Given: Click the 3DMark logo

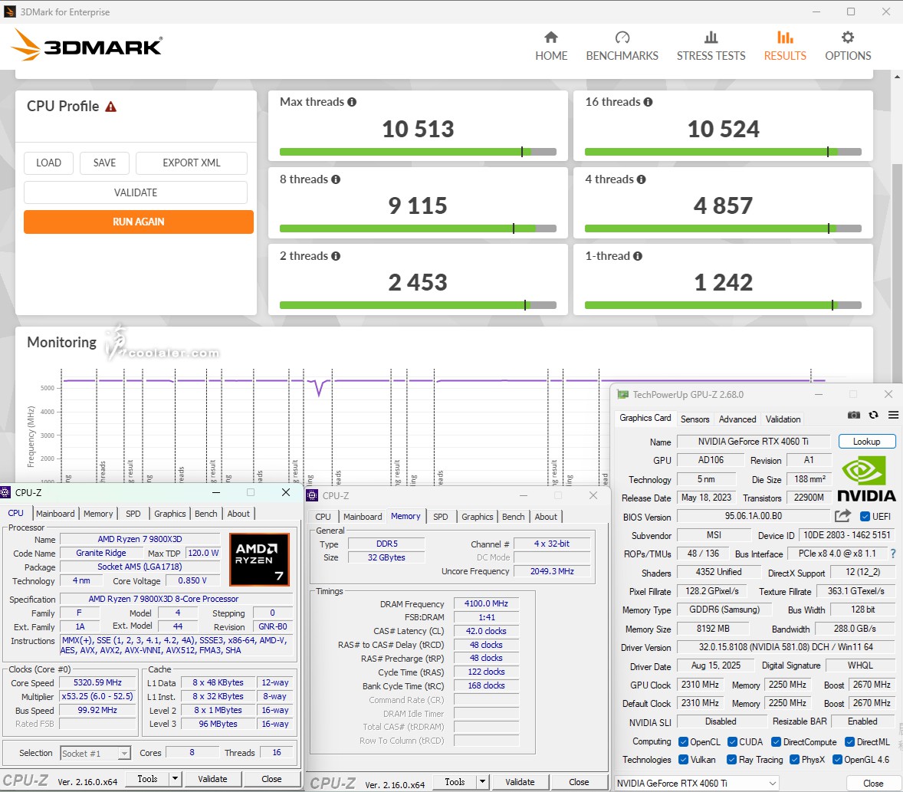Looking at the screenshot, I should tap(87, 45).
